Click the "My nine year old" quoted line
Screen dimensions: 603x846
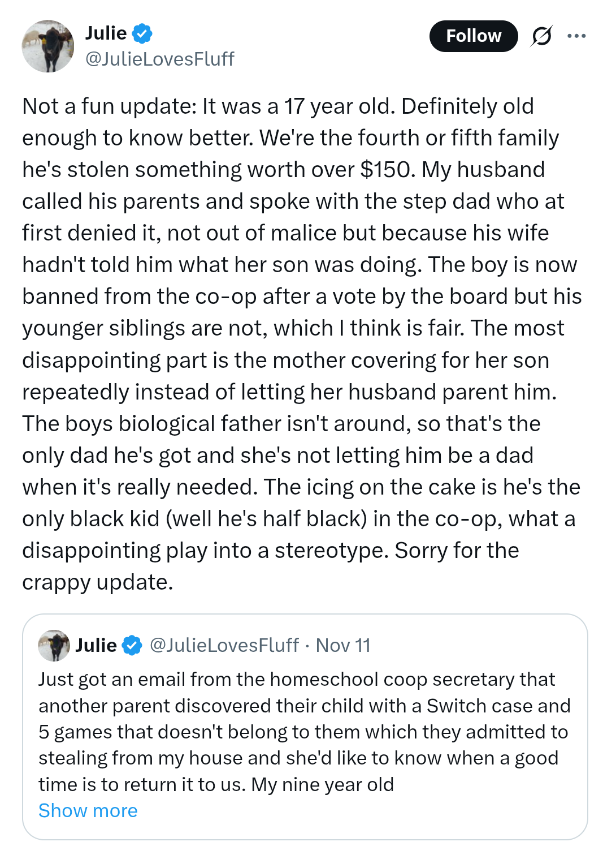click(322, 784)
